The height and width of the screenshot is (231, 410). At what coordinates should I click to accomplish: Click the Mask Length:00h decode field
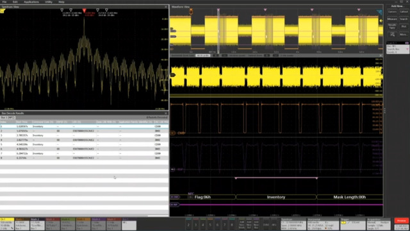coord(350,197)
